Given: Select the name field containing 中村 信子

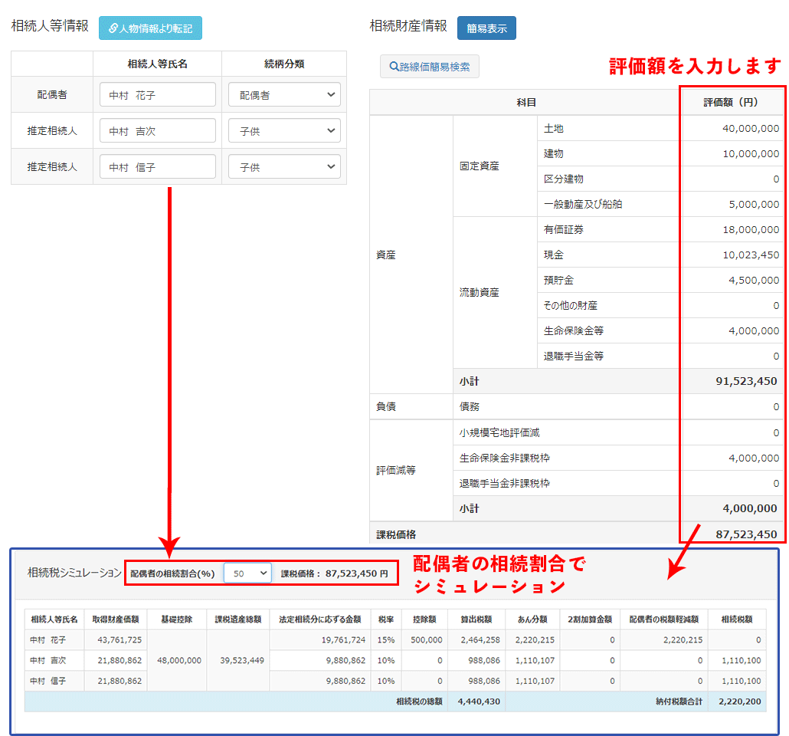Looking at the screenshot, I should pyautogui.click(x=157, y=166).
